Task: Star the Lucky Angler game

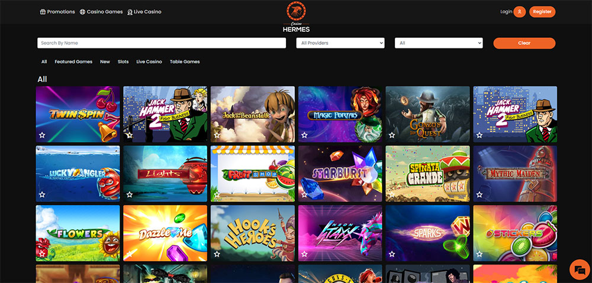Action: click(42, 194)
